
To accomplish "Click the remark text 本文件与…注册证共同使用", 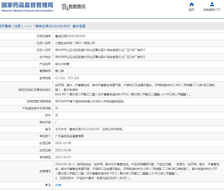I will (x=89, y=129).
